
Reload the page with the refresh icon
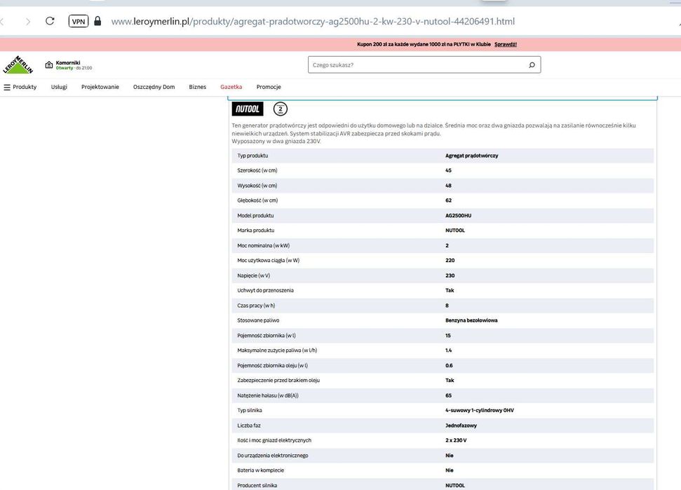50,21
